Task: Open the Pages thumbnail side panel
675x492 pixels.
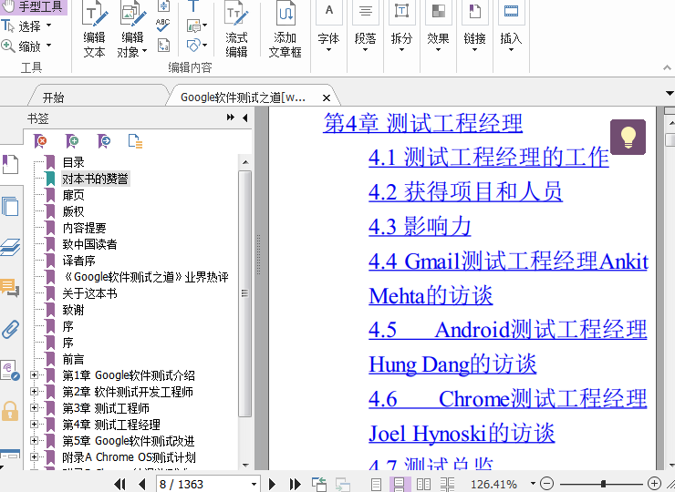Action: 10,207
